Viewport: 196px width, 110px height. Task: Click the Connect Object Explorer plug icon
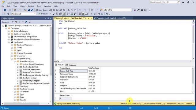(13, 22)
